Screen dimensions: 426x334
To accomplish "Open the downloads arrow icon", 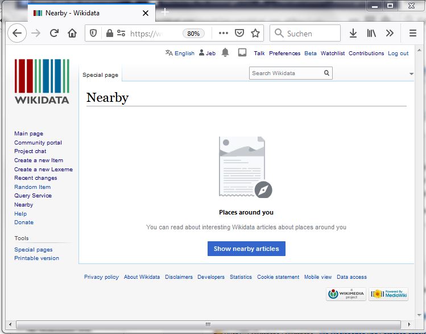I will coord(353,34).
